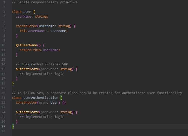Click 'userName: string;' property declaration

coord(32,17)
